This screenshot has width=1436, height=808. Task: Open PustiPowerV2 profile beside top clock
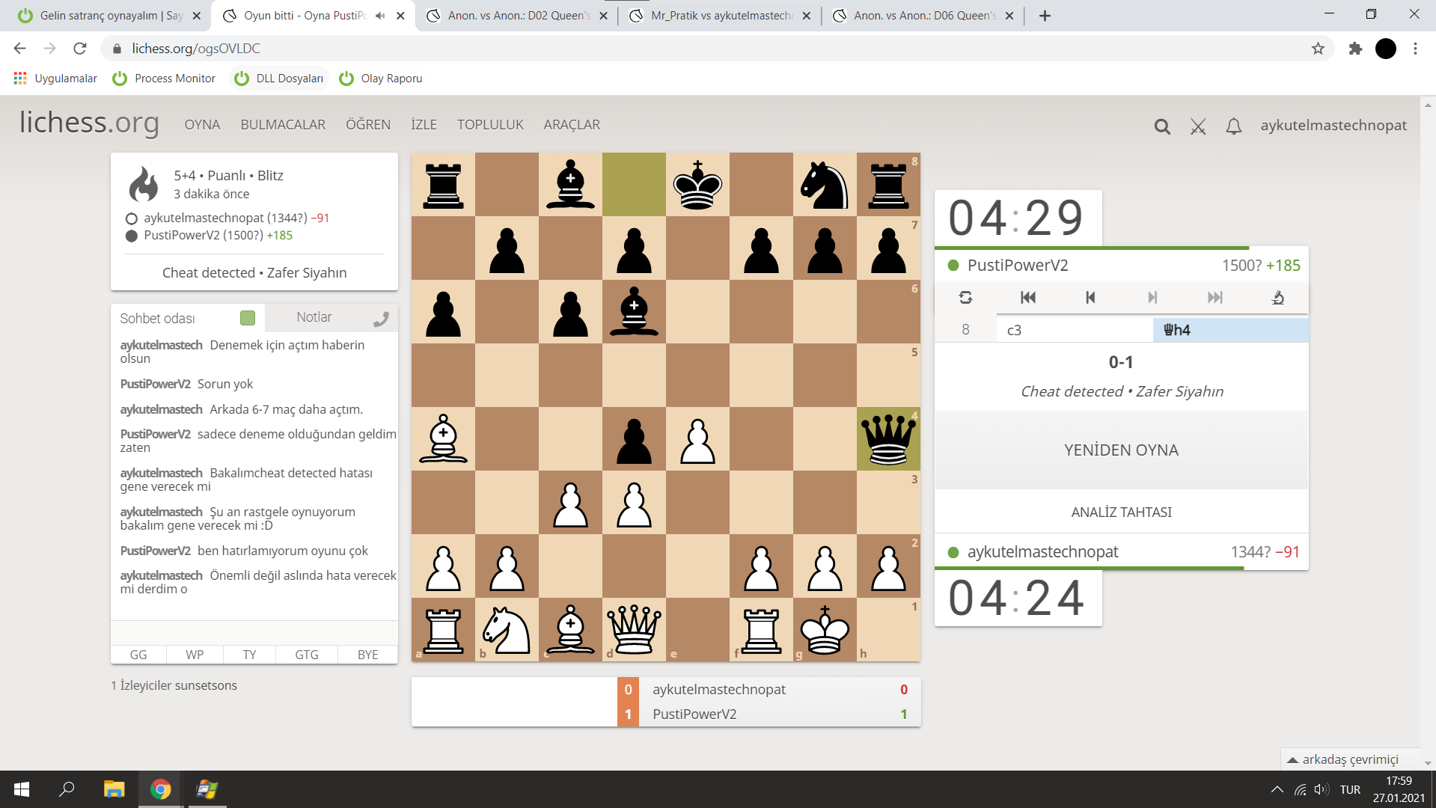[1018, 266]
